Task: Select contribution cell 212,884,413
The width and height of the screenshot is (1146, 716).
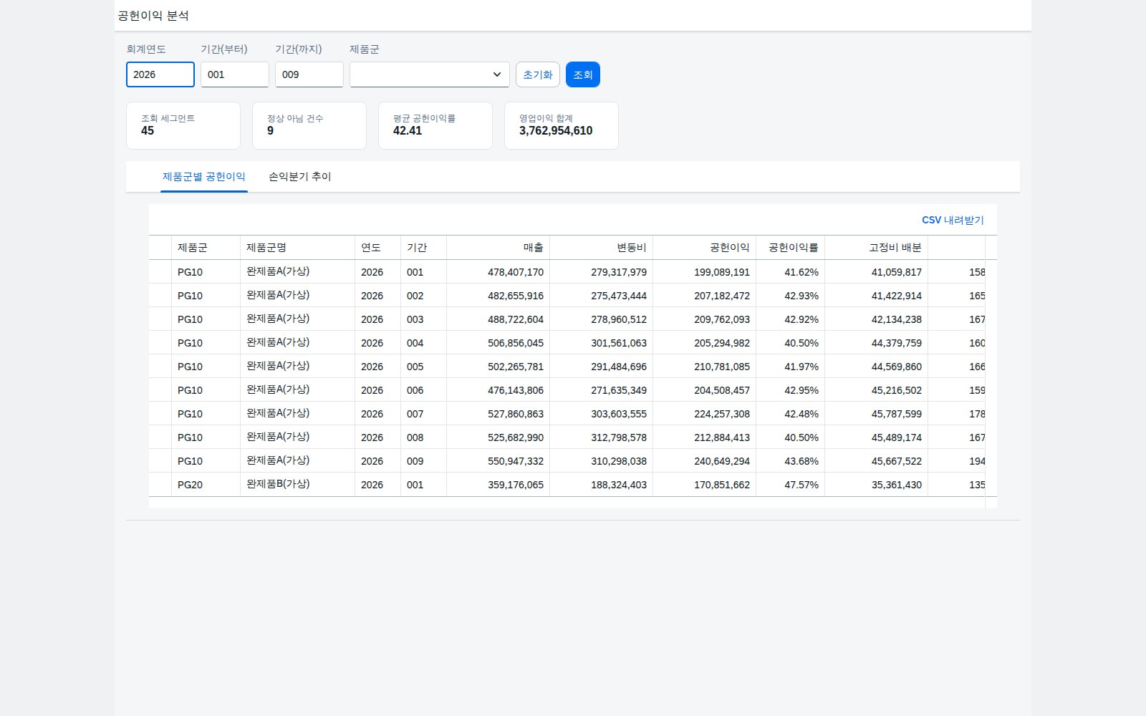Action: click(705, 437)
